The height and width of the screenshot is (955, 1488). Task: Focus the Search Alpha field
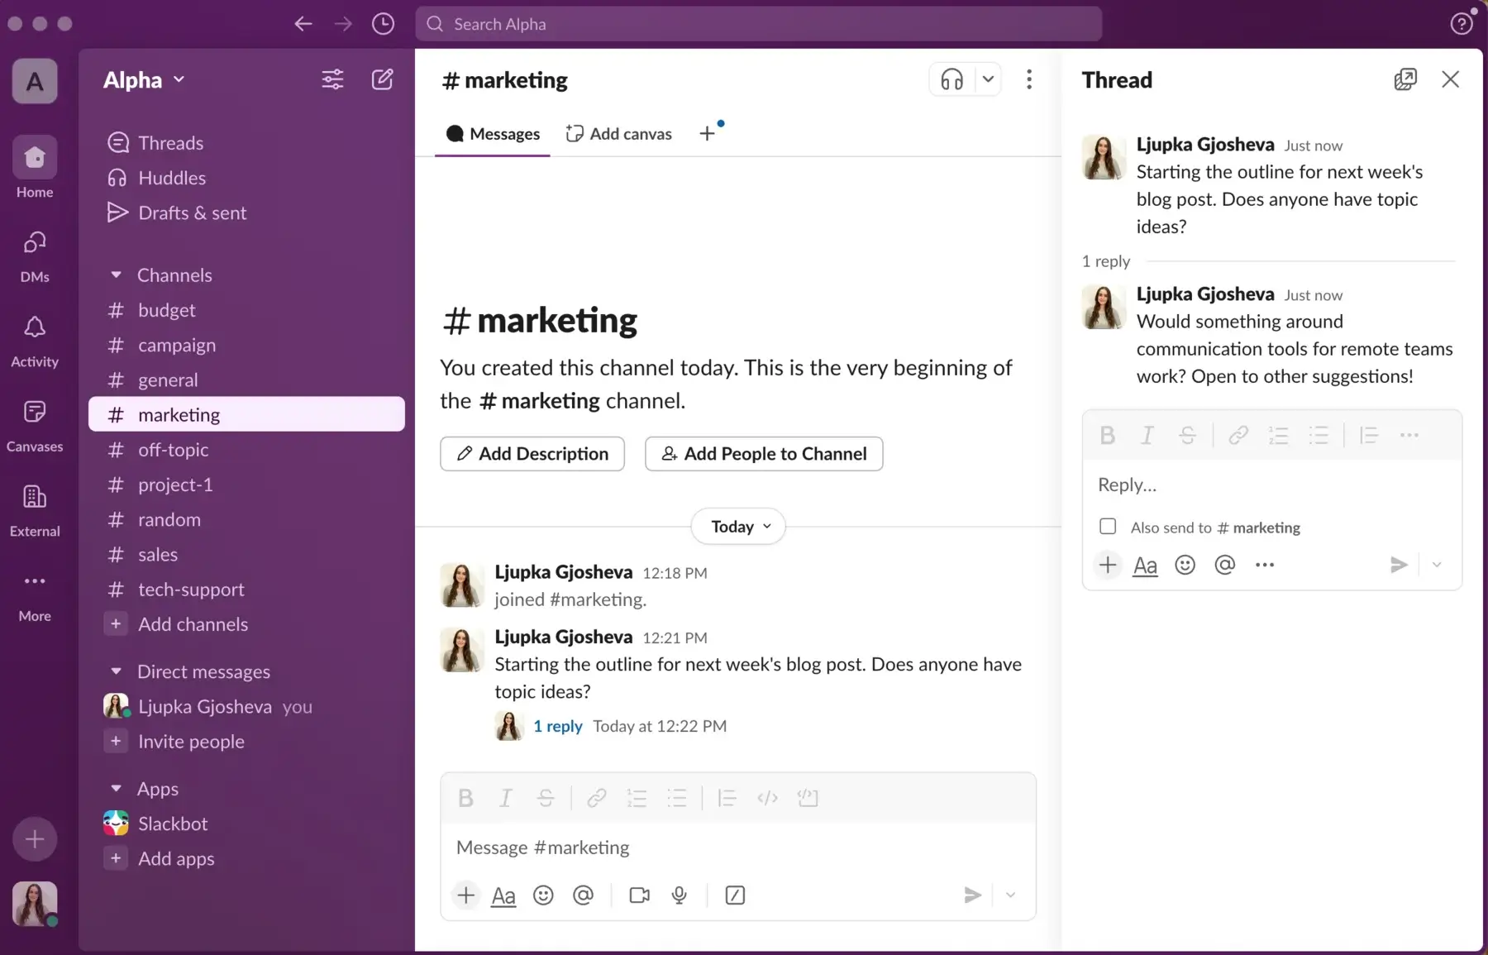[758, 24]
